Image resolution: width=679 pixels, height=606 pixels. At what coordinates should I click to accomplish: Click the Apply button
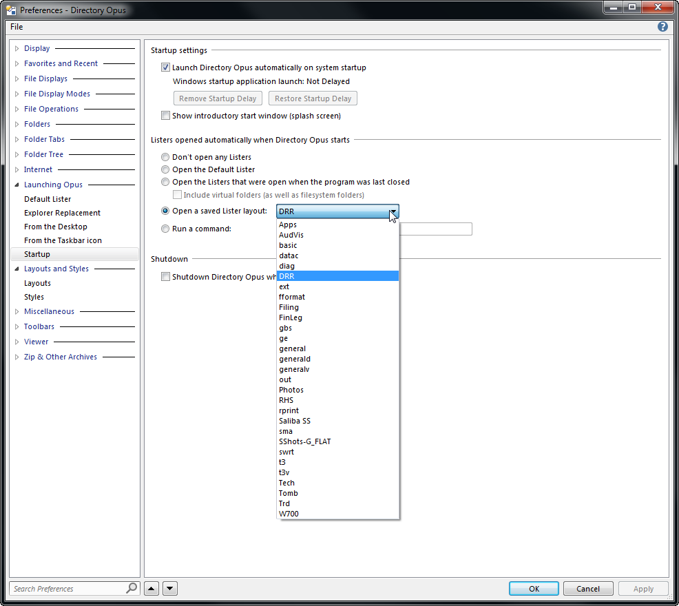[643, 589]
